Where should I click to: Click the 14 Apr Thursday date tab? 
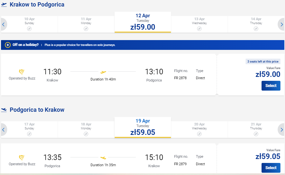pyautogui.click(x=256, y=24)
